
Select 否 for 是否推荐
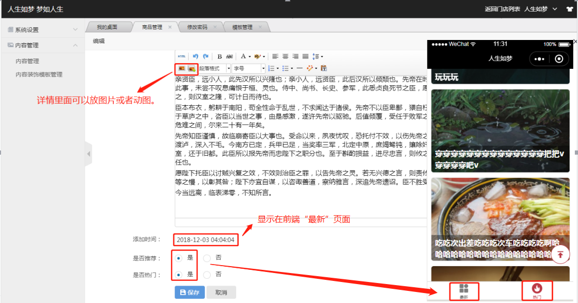tap(207, 258)
